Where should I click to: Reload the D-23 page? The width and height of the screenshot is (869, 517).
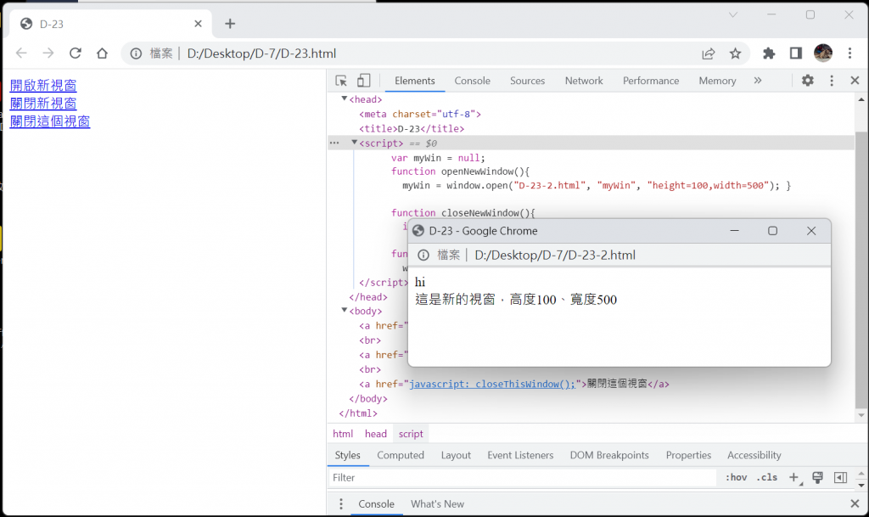coord(76,53)
